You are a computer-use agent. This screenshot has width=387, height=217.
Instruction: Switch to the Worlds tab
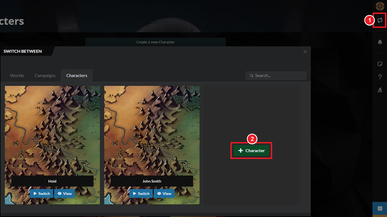17,75
